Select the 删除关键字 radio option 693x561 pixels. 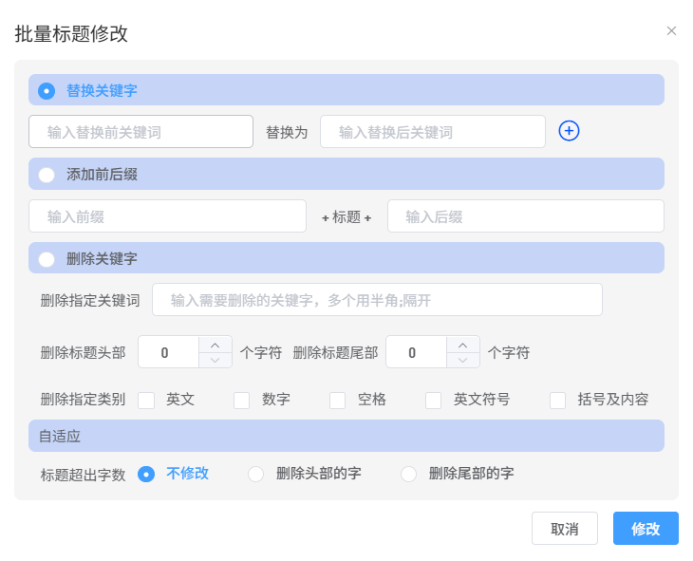pyautogui.click(x=47, y=259)
